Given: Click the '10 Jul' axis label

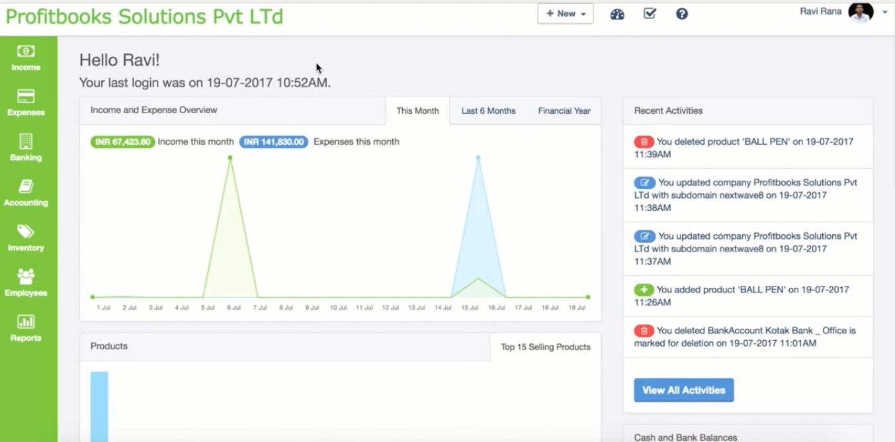Looking at the screenshot, I should coord(338,308).
